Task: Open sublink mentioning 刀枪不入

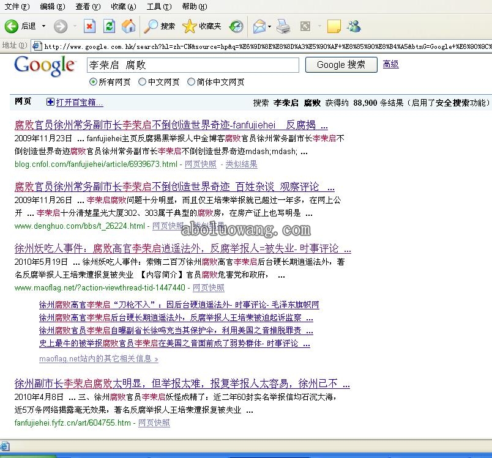Action: [179, 305]
